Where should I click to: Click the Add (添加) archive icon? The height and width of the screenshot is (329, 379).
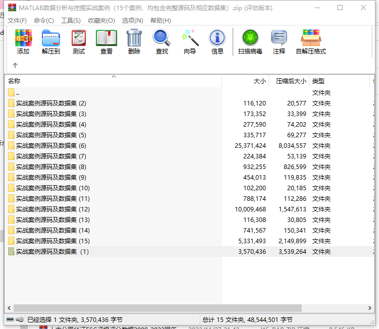pyautogui.click(x=23, y=38)
